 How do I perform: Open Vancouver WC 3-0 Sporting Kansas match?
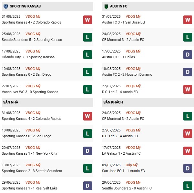point(30,92)
